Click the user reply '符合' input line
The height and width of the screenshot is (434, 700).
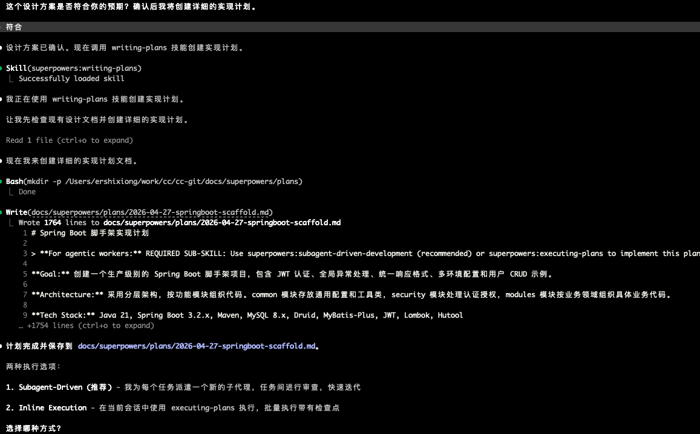350,27
